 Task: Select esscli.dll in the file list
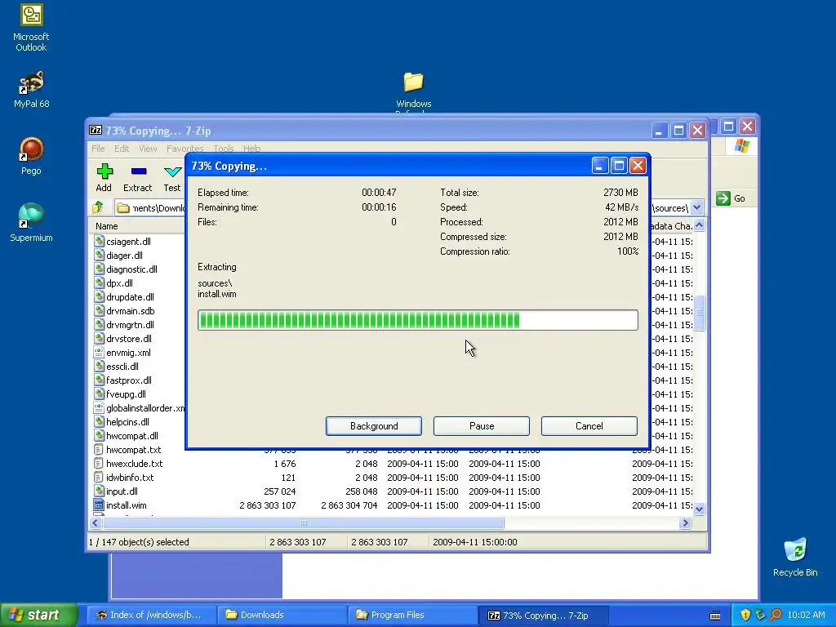[x=122, y=367]
